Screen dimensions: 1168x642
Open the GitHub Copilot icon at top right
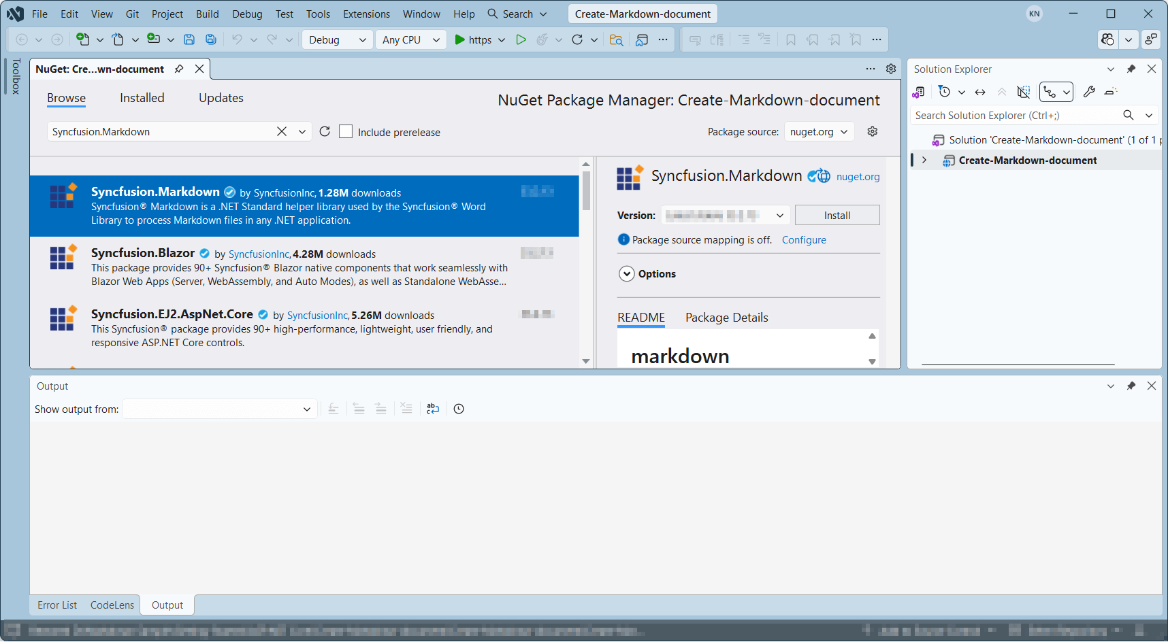[1108, 39]
